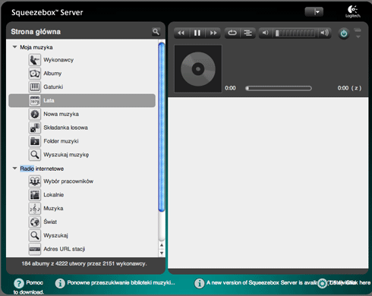This screenshot has width=372, height=296.
Task: Click the Logitech logo
Action: click(353, 11)
